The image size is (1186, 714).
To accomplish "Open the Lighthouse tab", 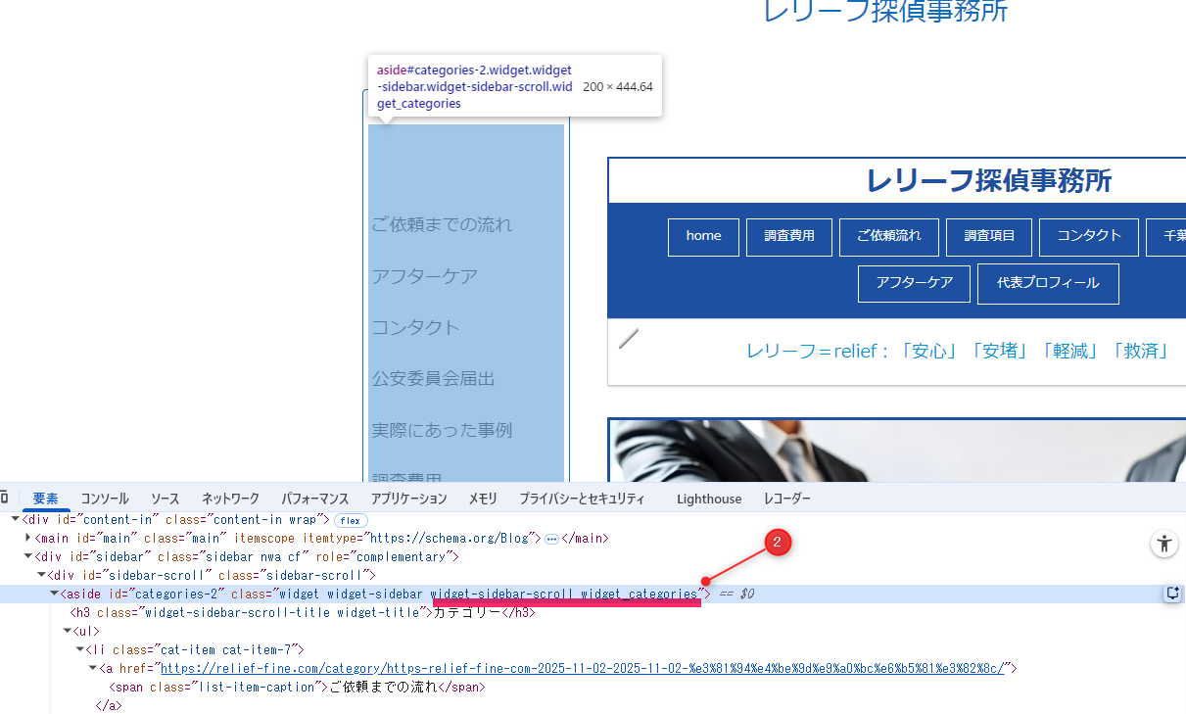I will (709, 499).
